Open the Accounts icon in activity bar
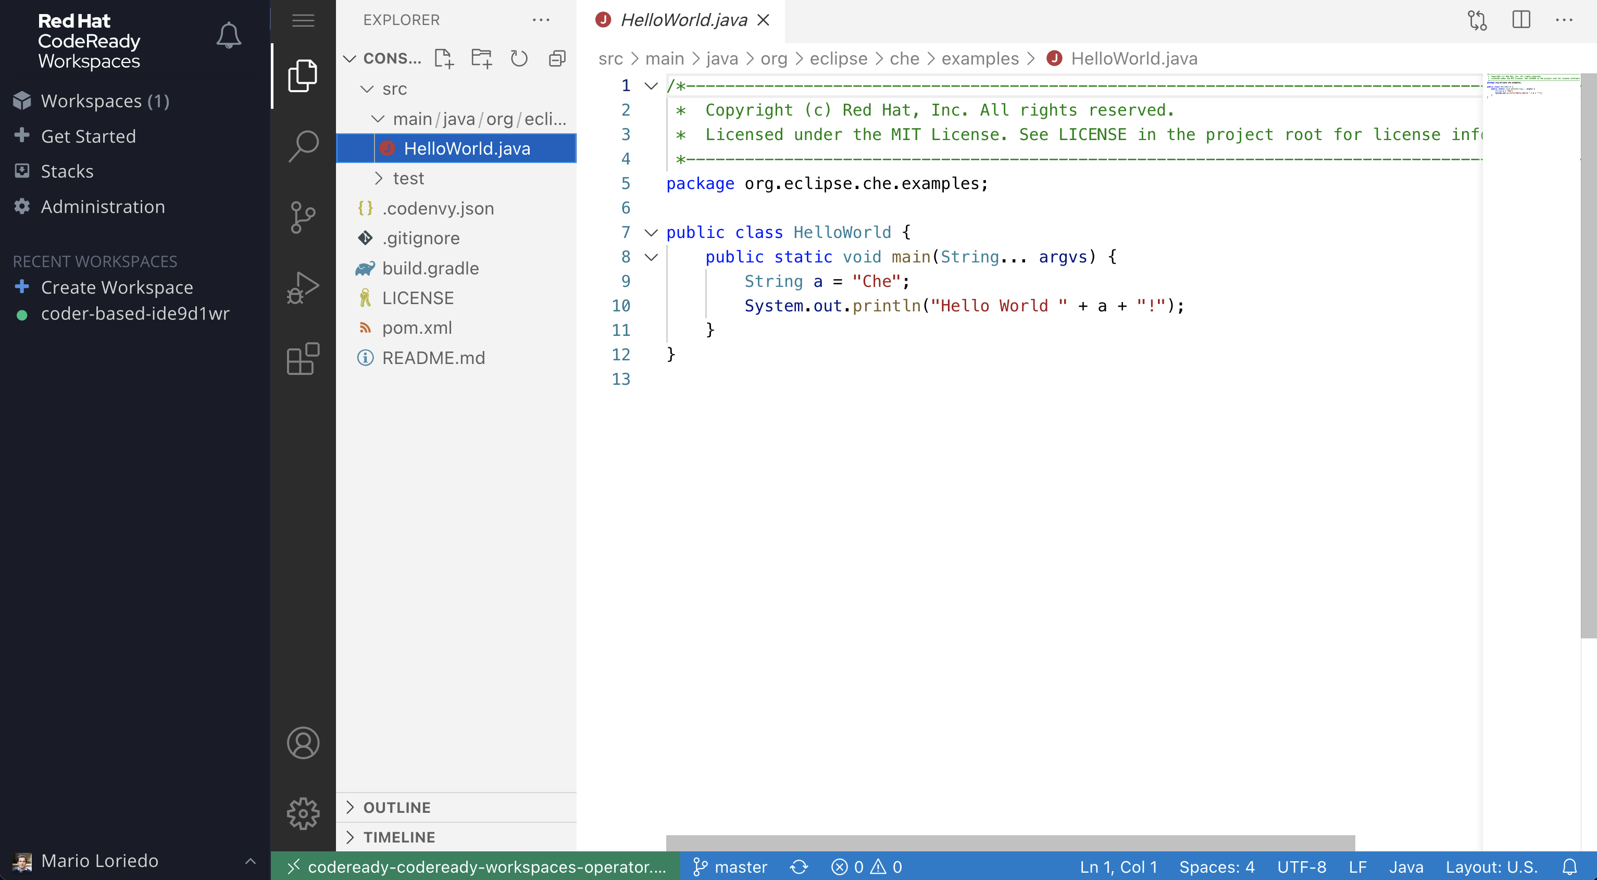1597x880 pixels. tap(303, 743)
